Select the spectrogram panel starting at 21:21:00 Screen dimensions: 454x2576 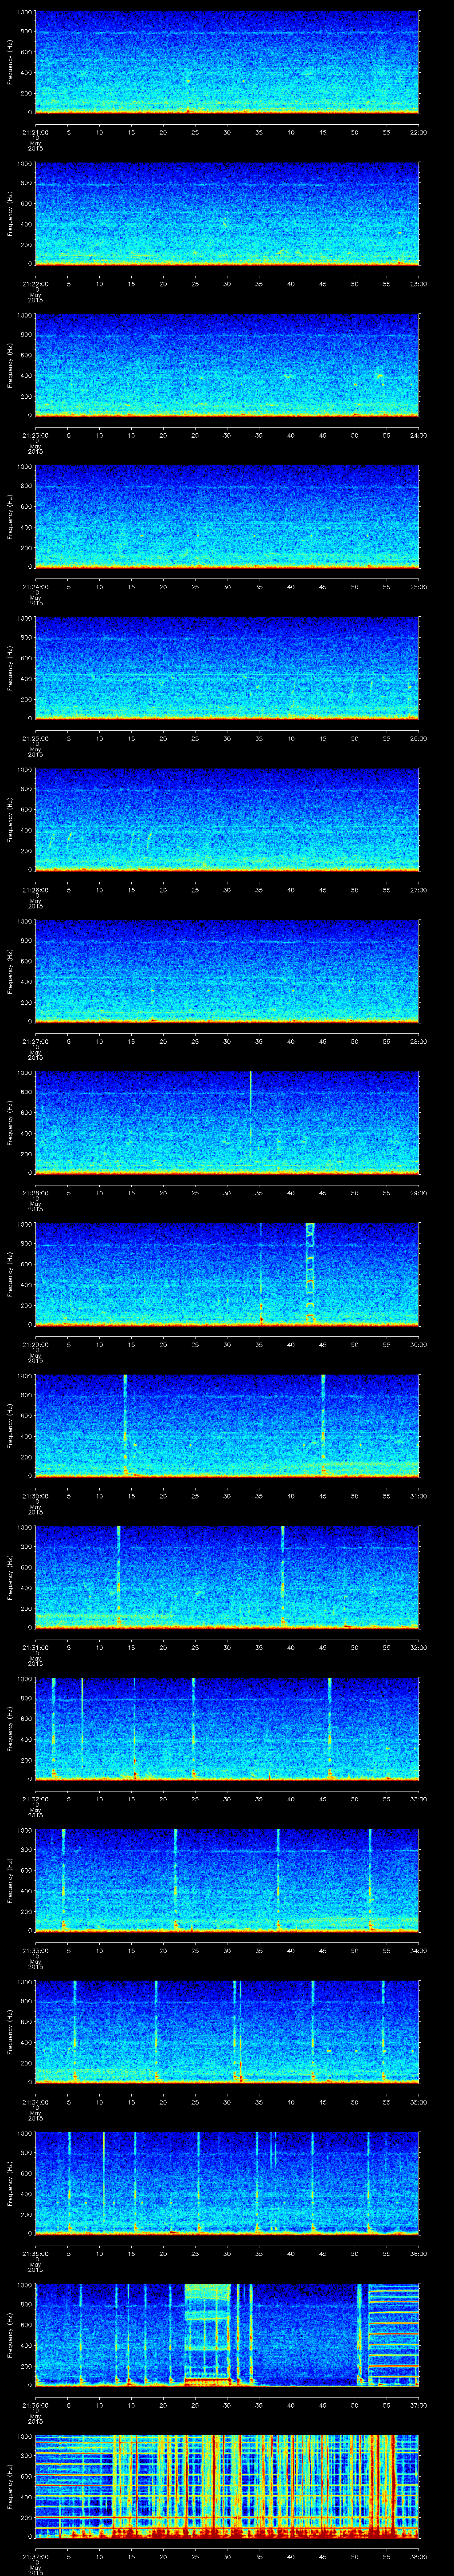227,62
